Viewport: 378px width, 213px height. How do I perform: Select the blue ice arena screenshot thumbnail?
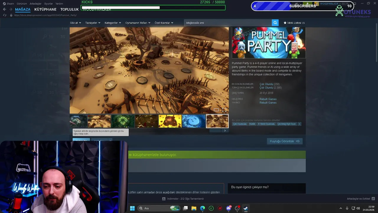coord(194,121)
